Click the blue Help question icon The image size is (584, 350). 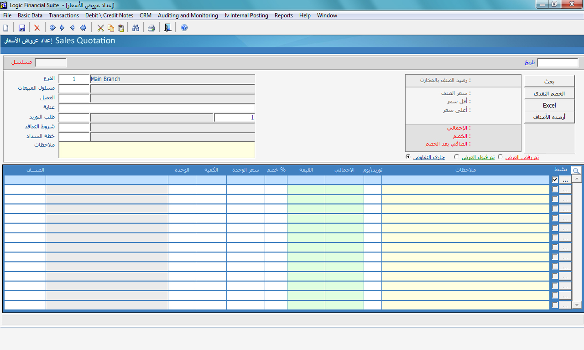tap(184, 28)
